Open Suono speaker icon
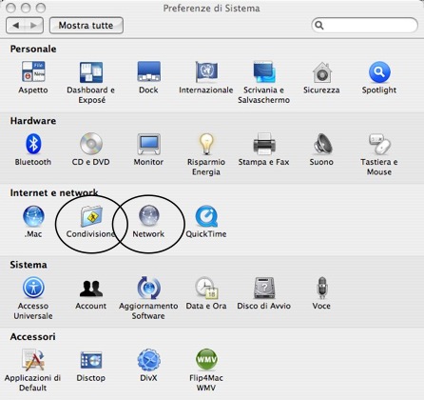424x400 pixels. (322, 144)
